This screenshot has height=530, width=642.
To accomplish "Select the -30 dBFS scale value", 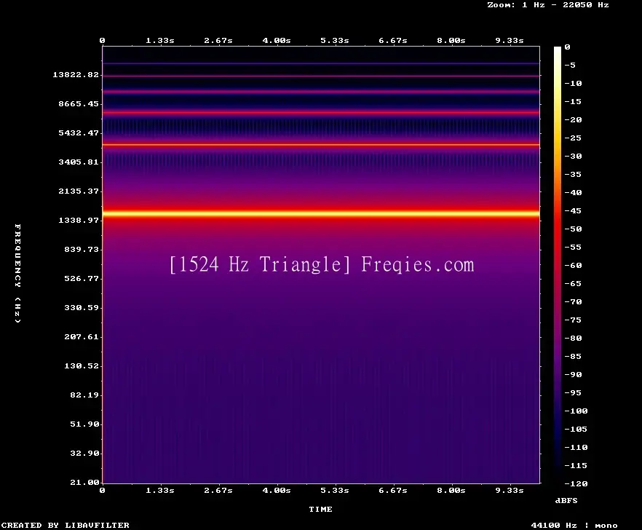I will tap(573, 156).
